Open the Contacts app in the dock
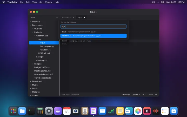Viewport: 187px width, 117px height. [85, 111]
